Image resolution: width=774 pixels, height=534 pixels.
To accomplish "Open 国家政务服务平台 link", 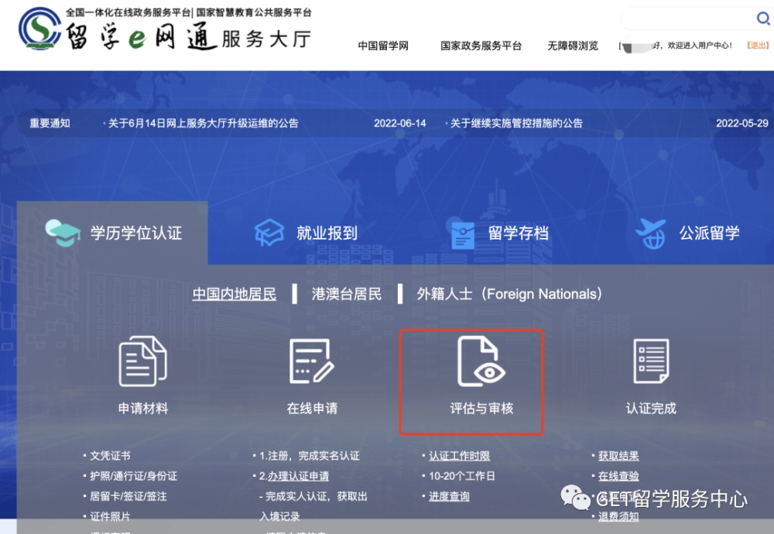I will [481, 46].
